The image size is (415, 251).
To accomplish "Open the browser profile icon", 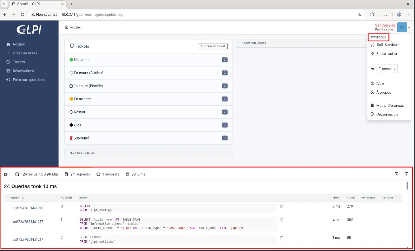I will 399,14.
